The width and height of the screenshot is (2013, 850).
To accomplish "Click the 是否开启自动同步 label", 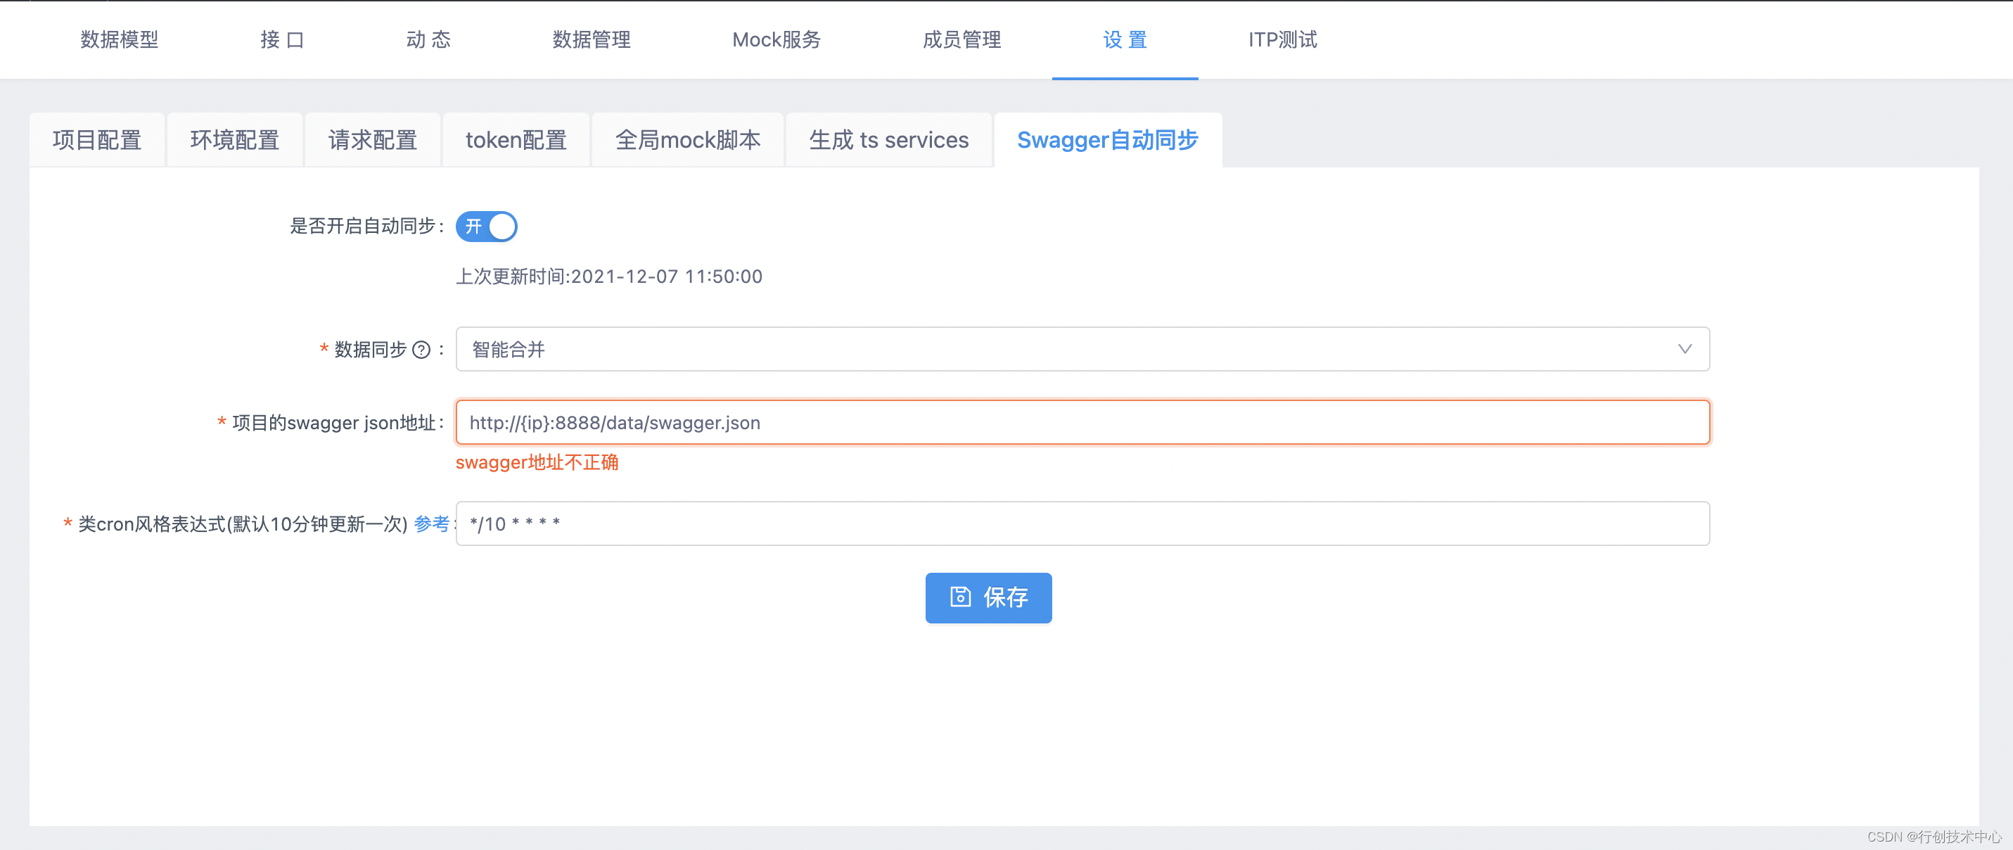I will click(x=362, y=227).
